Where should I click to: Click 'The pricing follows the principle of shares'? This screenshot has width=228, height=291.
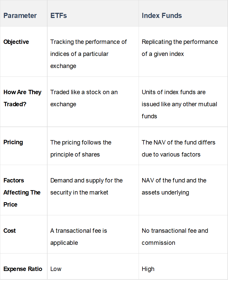(81, 148)
